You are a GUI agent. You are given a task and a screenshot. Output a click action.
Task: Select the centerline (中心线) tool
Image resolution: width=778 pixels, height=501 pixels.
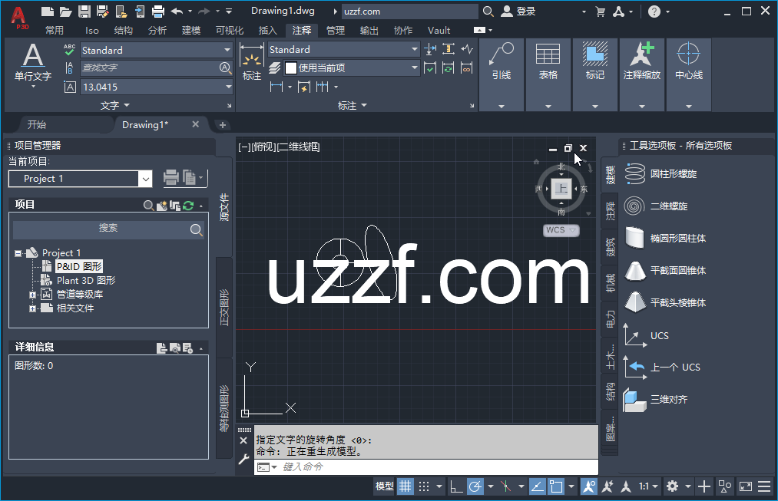(689, 62)
